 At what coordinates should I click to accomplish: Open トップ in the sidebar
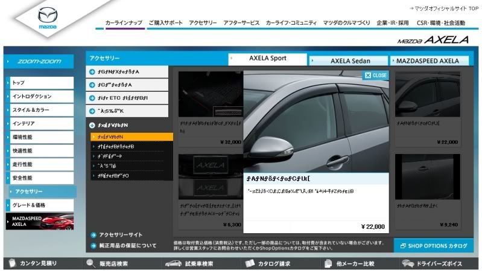click(40, 83)
